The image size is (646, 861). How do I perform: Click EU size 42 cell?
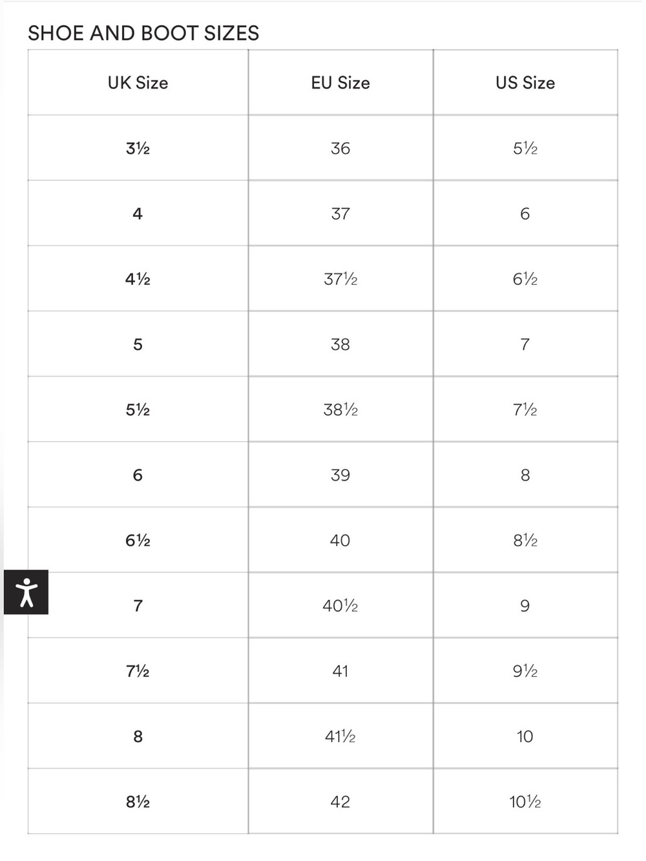tap(340, 802)
